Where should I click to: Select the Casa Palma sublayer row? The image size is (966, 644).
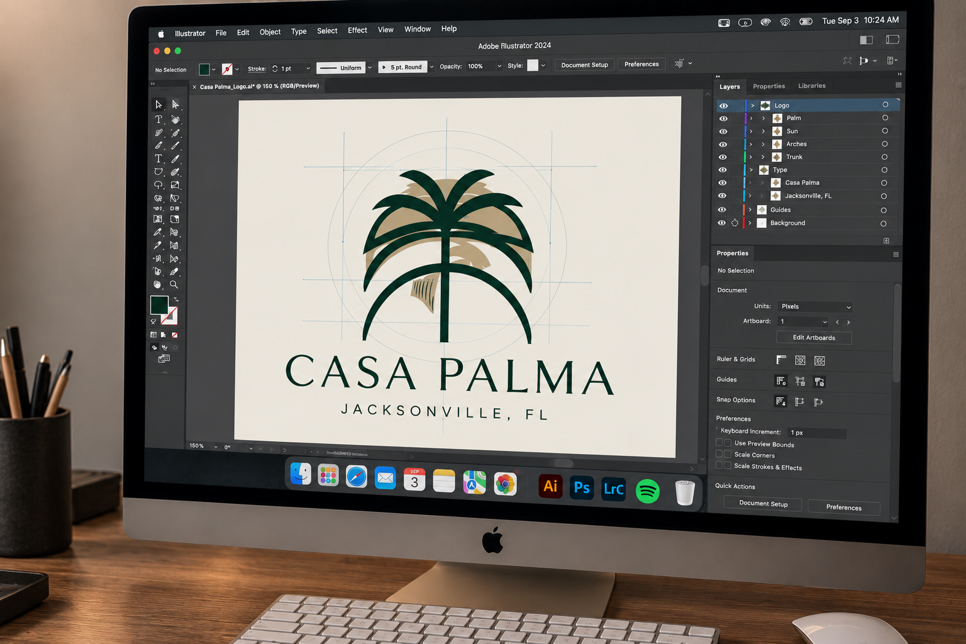pos(808,183)
